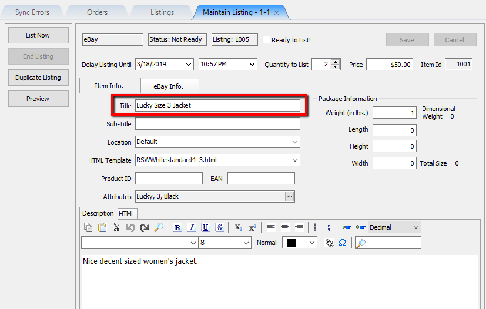Open the Delay Listing date dropdown
Viewport: 486px width, 309px height.
click(189, 65)
